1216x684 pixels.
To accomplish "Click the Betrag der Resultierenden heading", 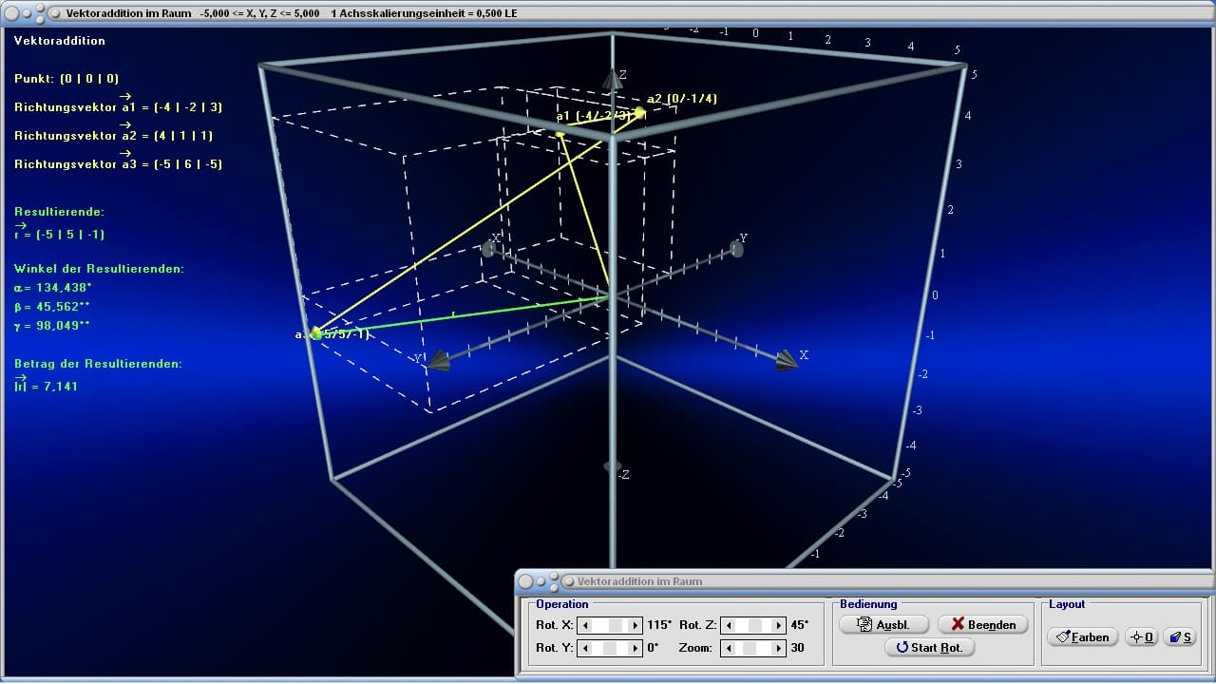I will (98, 364).
